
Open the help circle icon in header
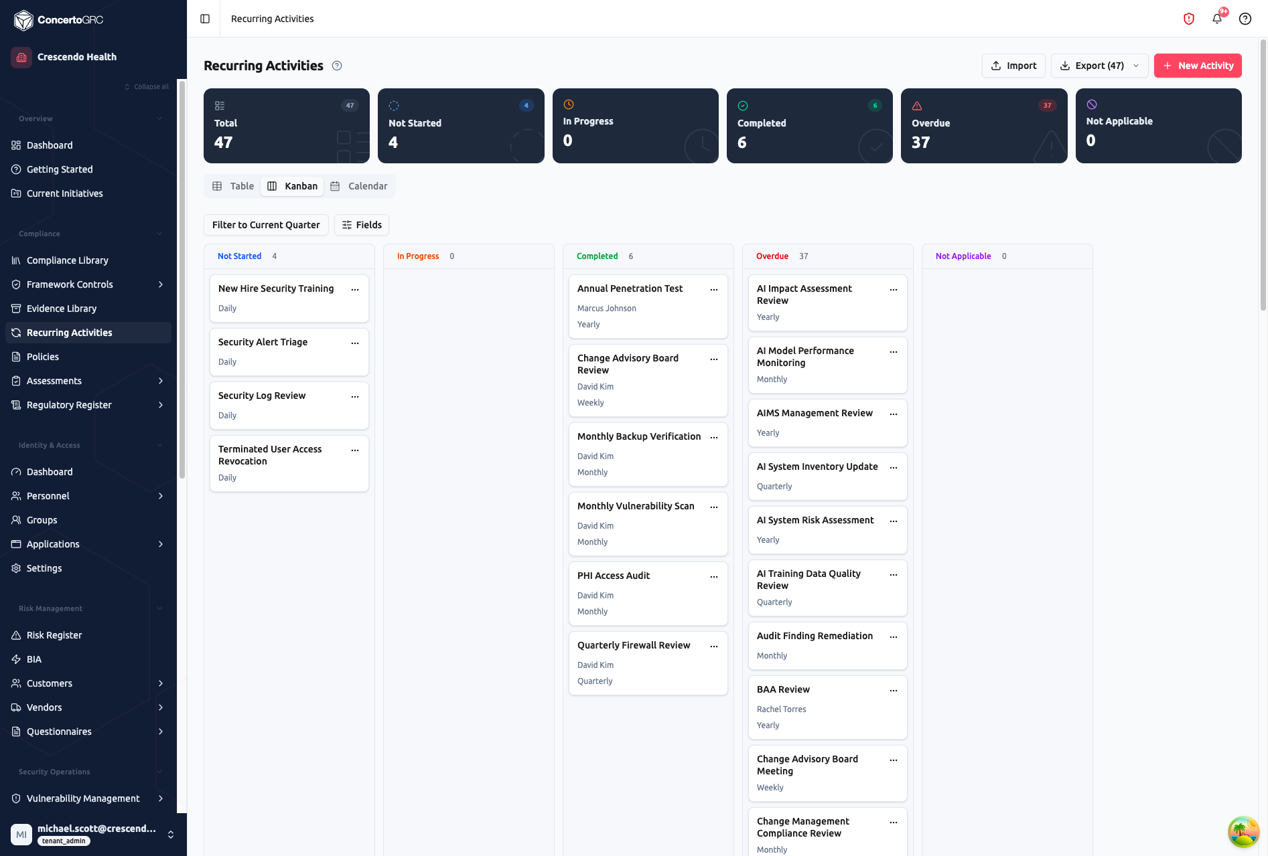tap(1245, 19)
